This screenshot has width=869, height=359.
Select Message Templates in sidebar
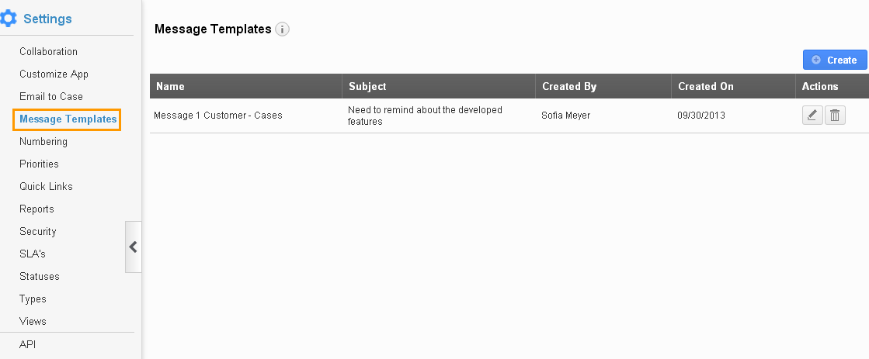pos(68,119)
